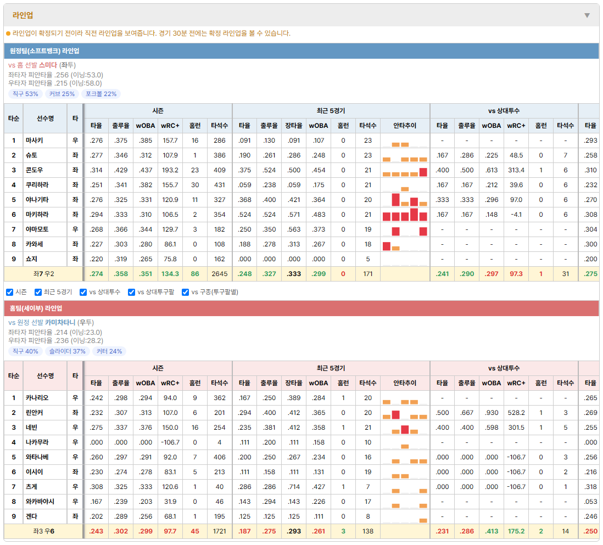This screenshot has height=545, width=603.
Task: Select the 직구 53% pitch tag
Action: [x=25, y=94]
